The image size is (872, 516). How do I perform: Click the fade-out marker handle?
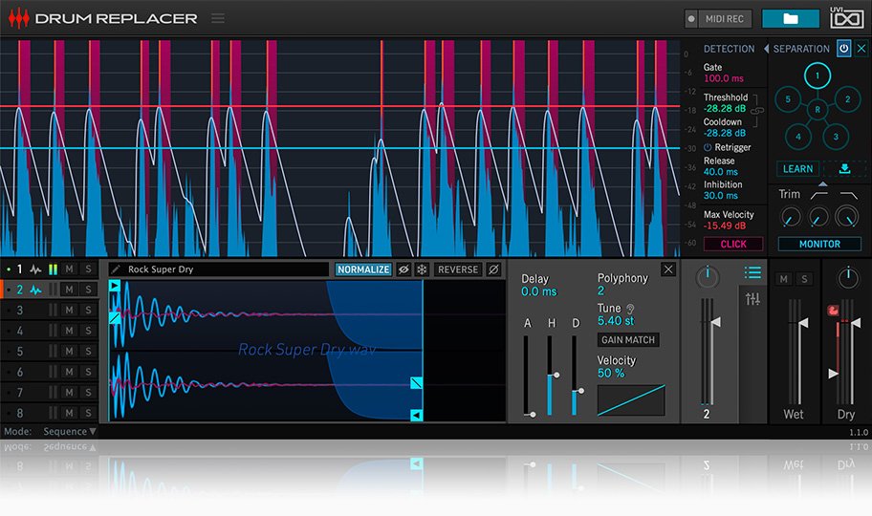tap(417, 382)
